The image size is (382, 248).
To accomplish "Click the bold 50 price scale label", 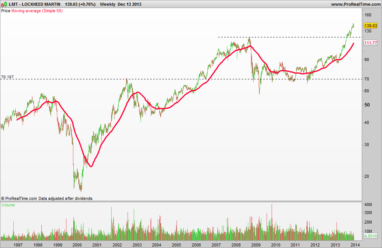I will pos(367,105).
